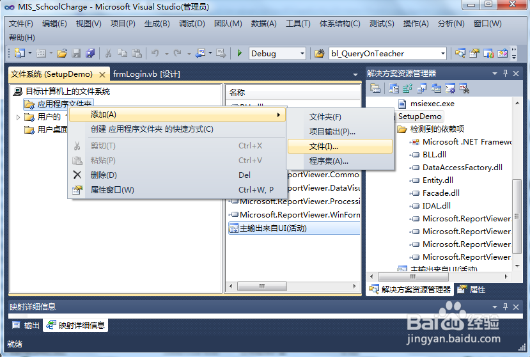Viewport: 530px width, 357px height.
Task: Click 创建 应用程序文件夹 的快捷方式(C)
Action: pyautogui.click(x=177, y=129)
